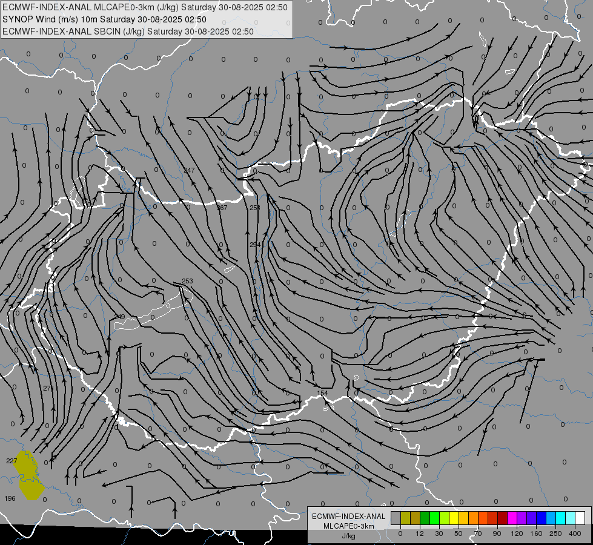Click the map value 367
Screen dimensions: 593x545
(x=222, y=208)
